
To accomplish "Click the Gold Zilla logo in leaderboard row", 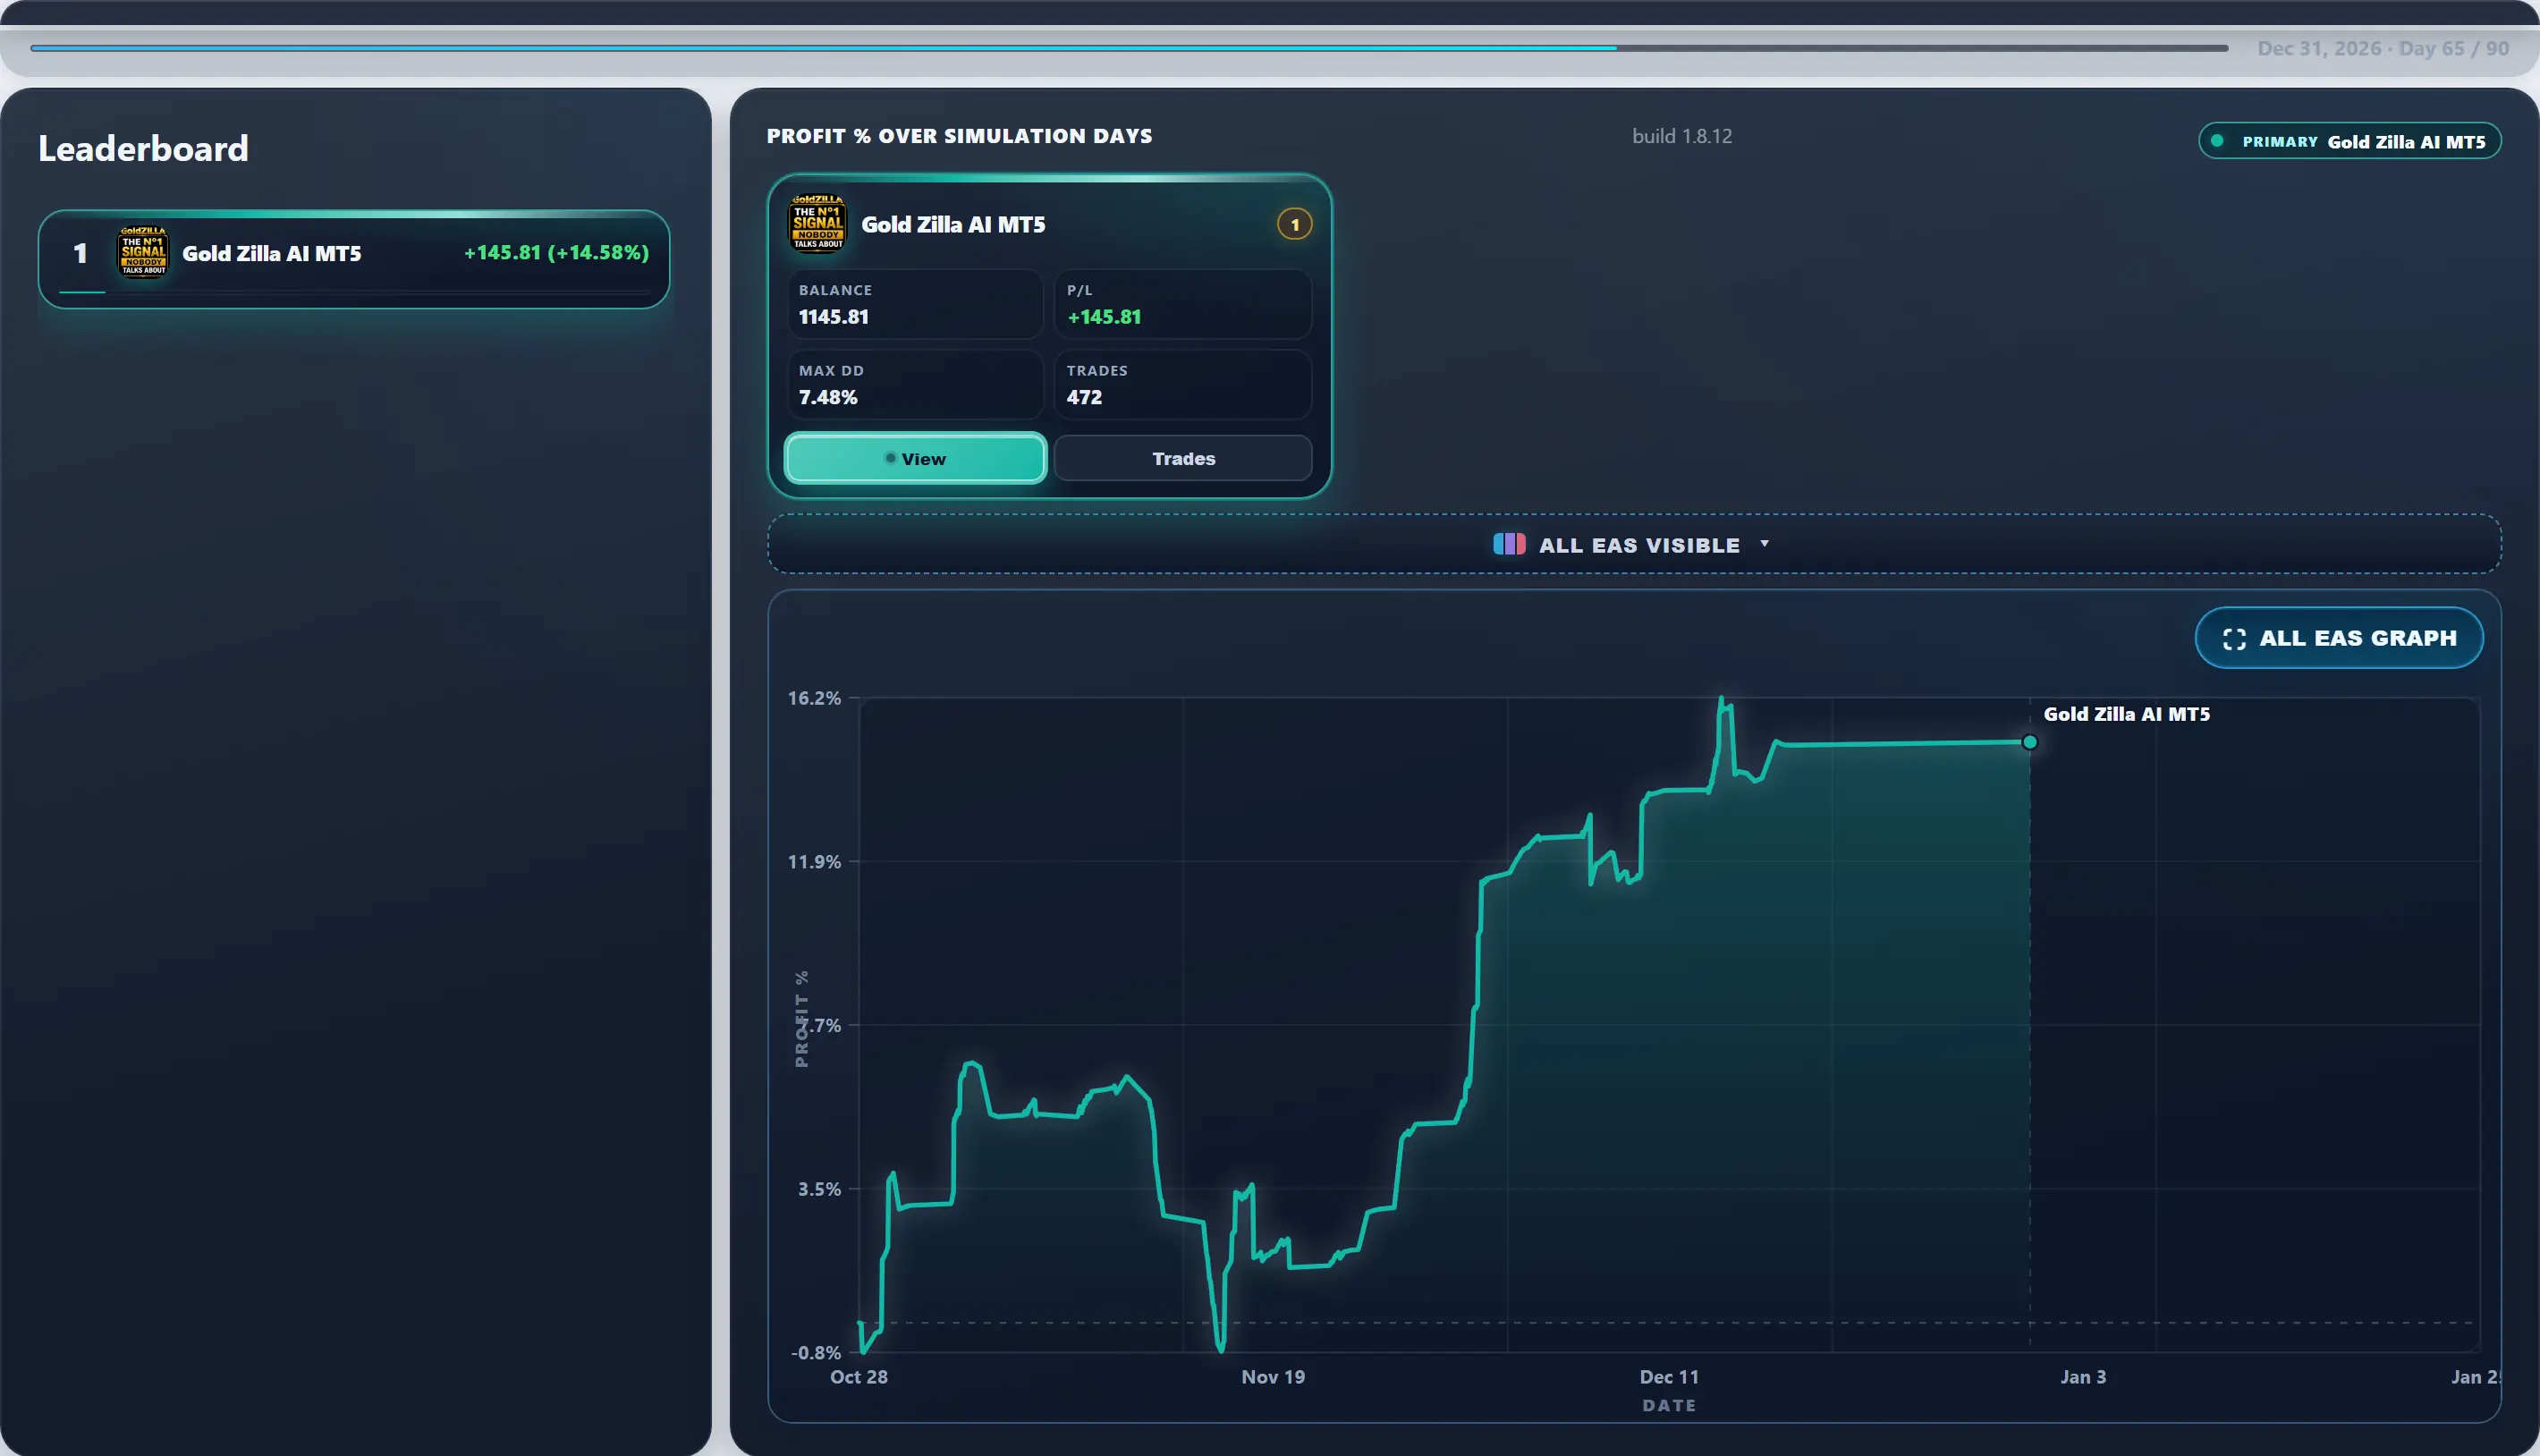I will pyautogui.click(x=143, y=252).
